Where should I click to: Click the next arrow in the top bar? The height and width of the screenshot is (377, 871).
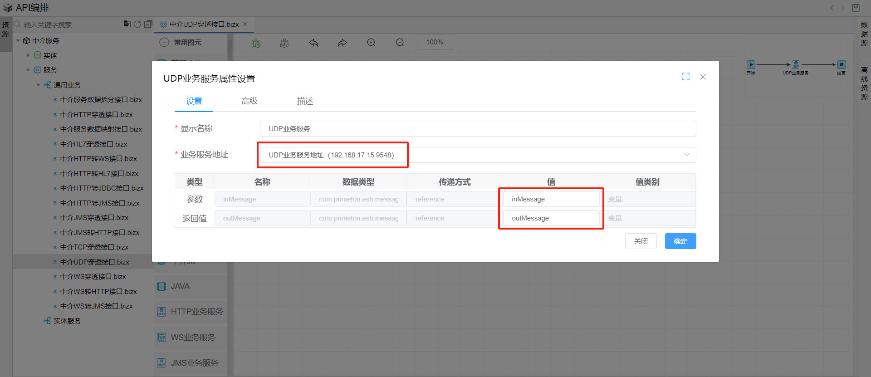(x=843, y=8)
